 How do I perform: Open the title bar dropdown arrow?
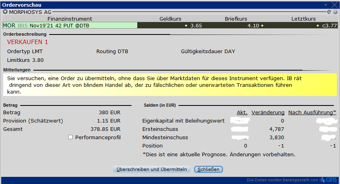(326, 5)
